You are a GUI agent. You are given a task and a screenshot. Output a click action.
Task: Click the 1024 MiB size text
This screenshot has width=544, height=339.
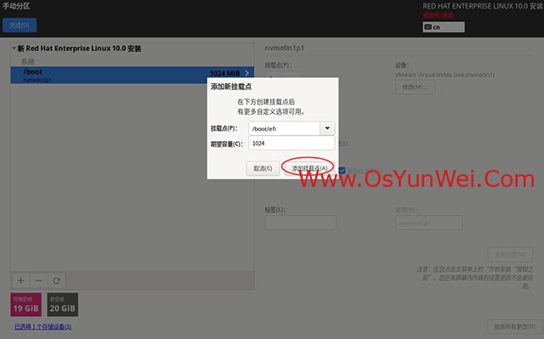tap(224, 73)
